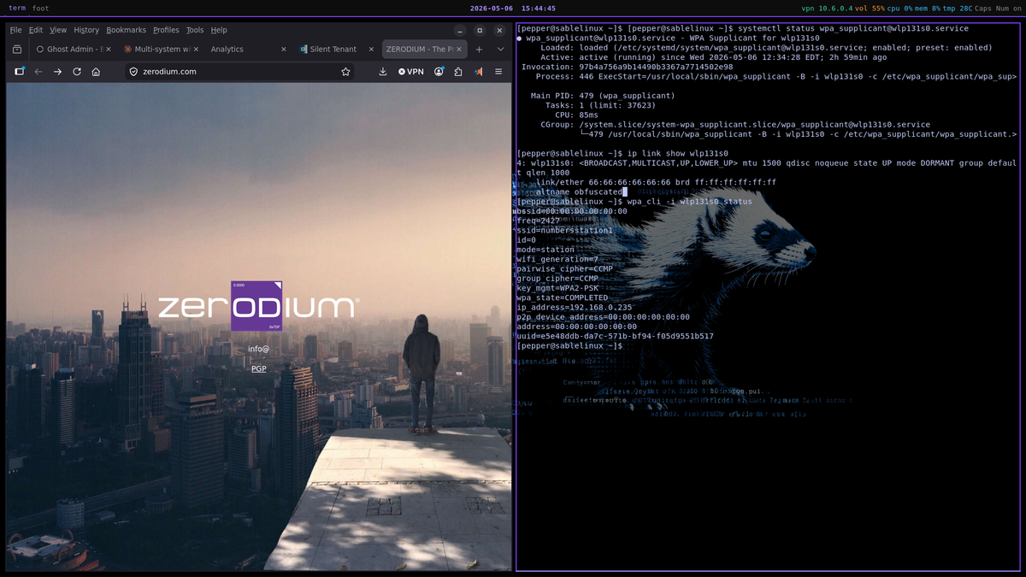
Task: Click the foot label in top bar
Action: [x=41, y=8]
